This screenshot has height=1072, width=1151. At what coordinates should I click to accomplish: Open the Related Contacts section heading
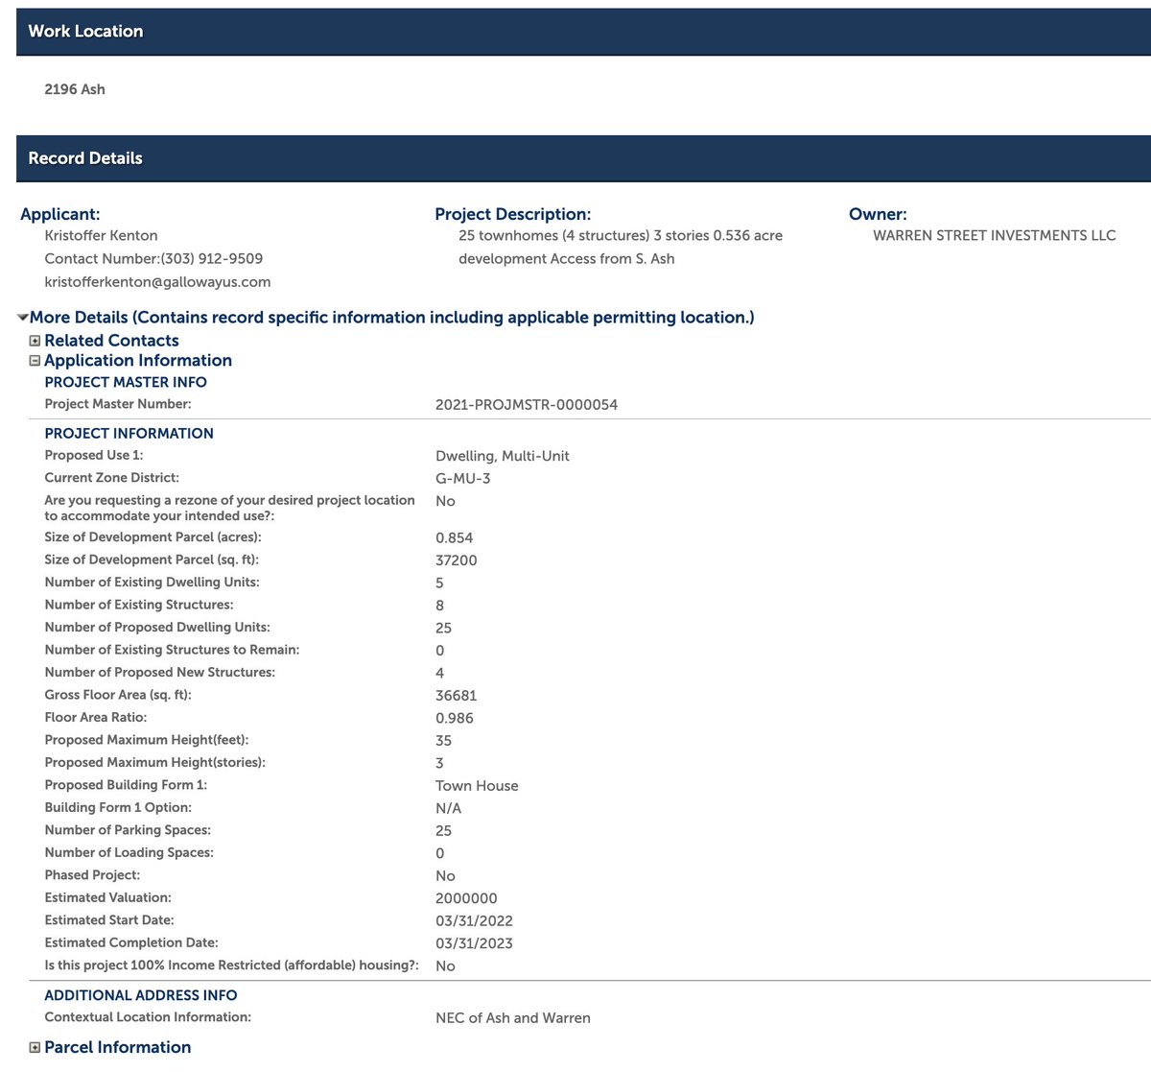pos(111,341)
